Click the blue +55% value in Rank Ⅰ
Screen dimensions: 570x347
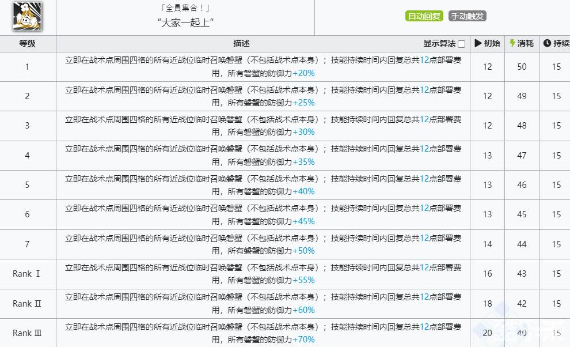(303, 280)
